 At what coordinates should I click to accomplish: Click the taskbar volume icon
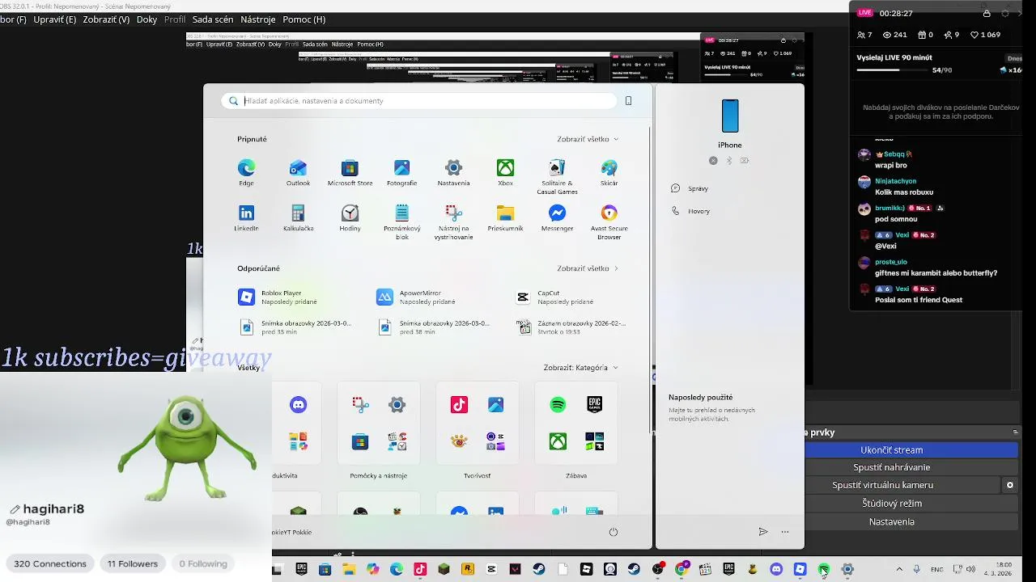970,569
